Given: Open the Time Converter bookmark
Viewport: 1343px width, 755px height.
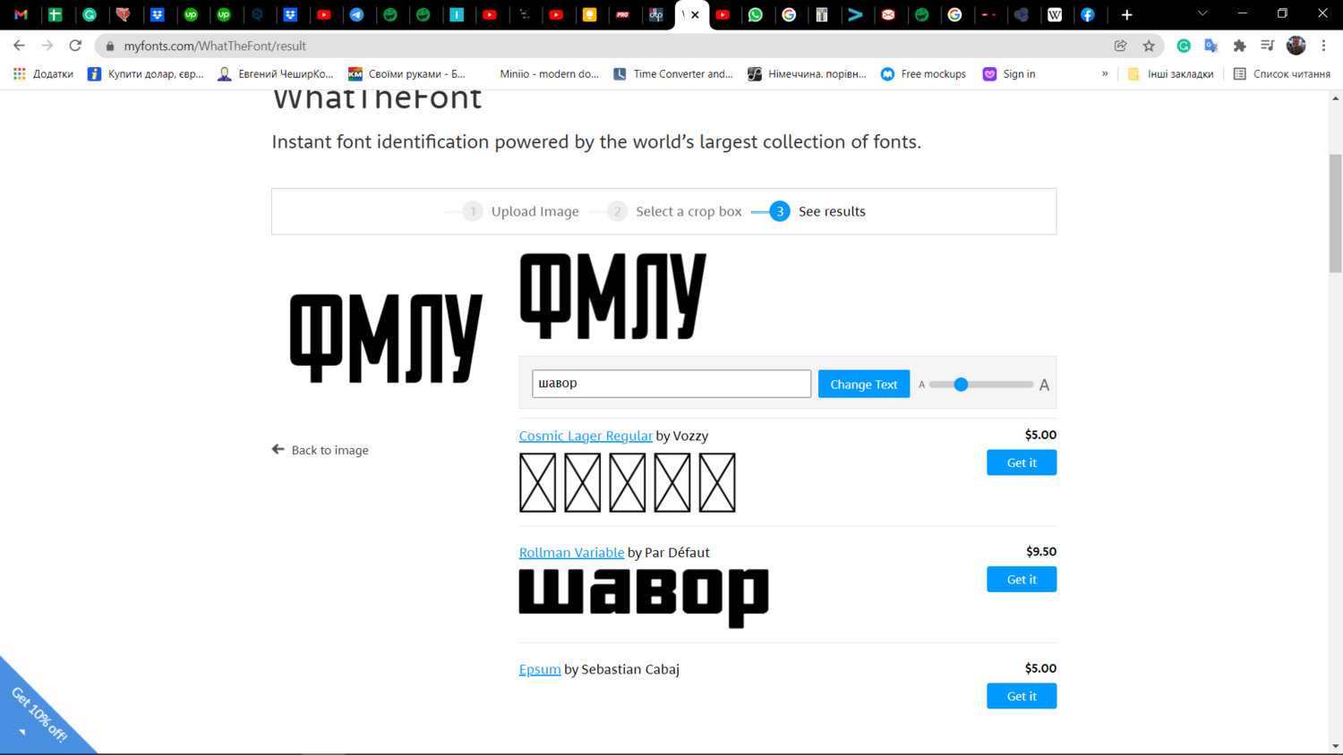Looking at the screenshot, I should pyautogui.click(x=672, y=74).
